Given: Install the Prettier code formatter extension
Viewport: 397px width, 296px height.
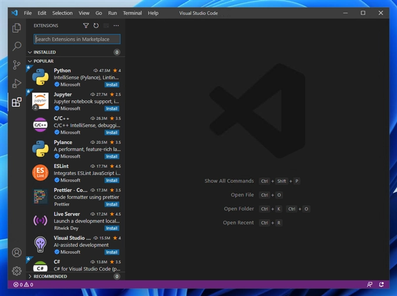Looking at the screenshot, I should pos(112,205).
